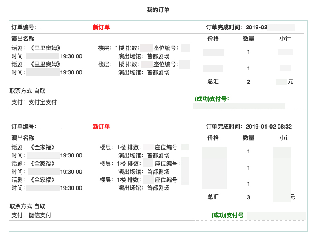The width and height of the screenshot is (311, 240).
Task: Click 总汇 label in the 支付宝支付 order
Action: 213,81
